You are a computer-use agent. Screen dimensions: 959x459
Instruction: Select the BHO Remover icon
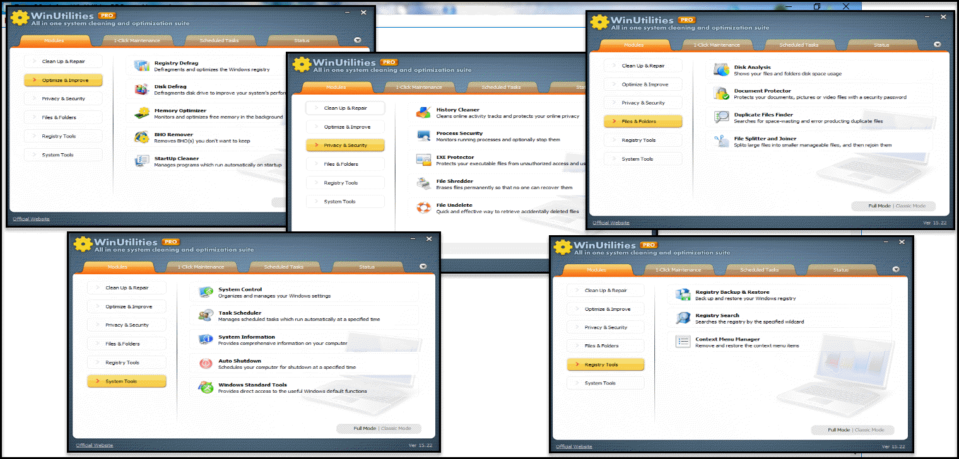143,137
